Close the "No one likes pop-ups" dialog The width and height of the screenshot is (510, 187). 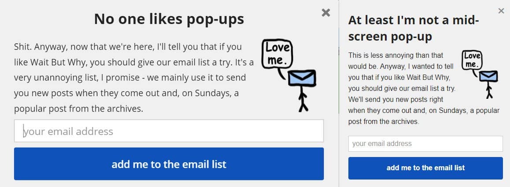tap(326, 13)
